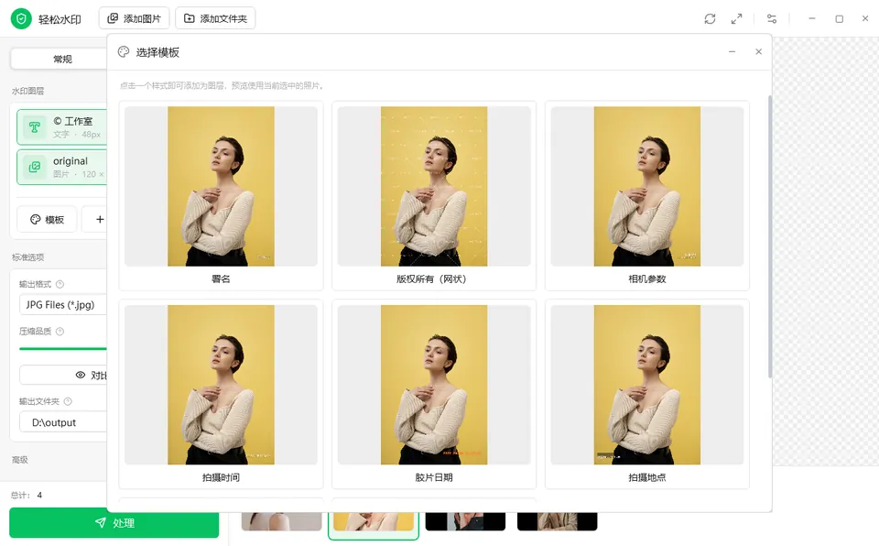Click the diagonal expand arrows icon

point(736,18)
